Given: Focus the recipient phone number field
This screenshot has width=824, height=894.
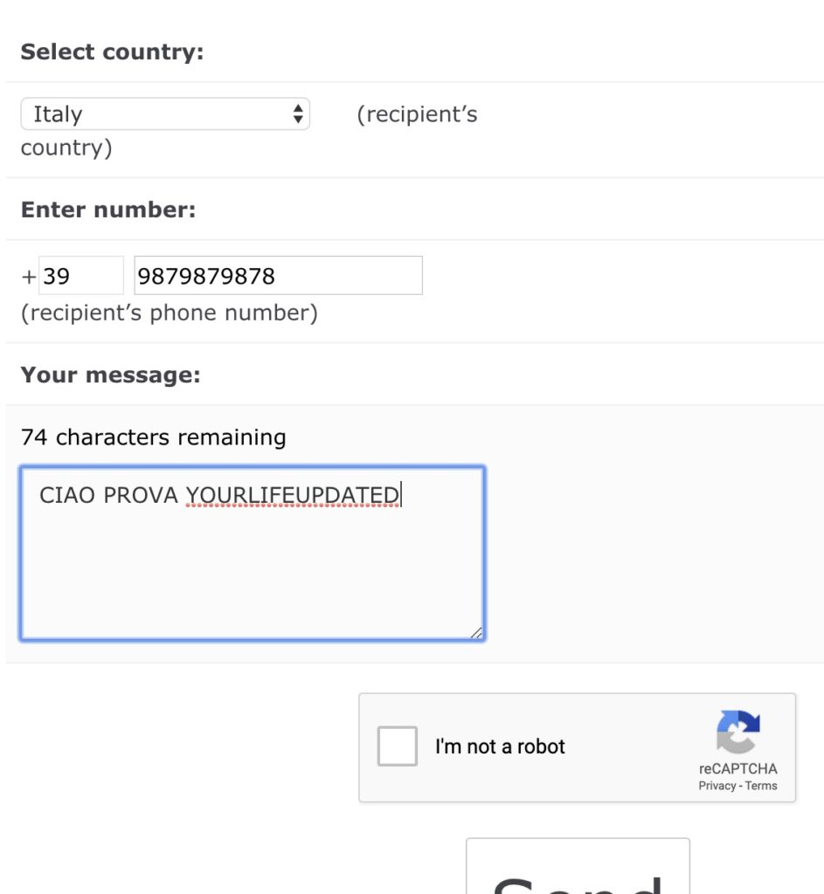Looking at the screenshot, I should (x=278, y=276).
